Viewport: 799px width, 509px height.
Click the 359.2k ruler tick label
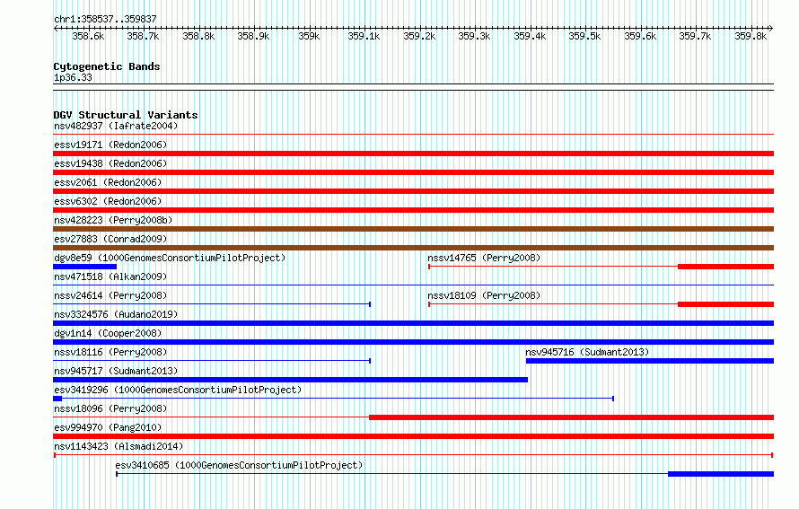pos(419,36)
